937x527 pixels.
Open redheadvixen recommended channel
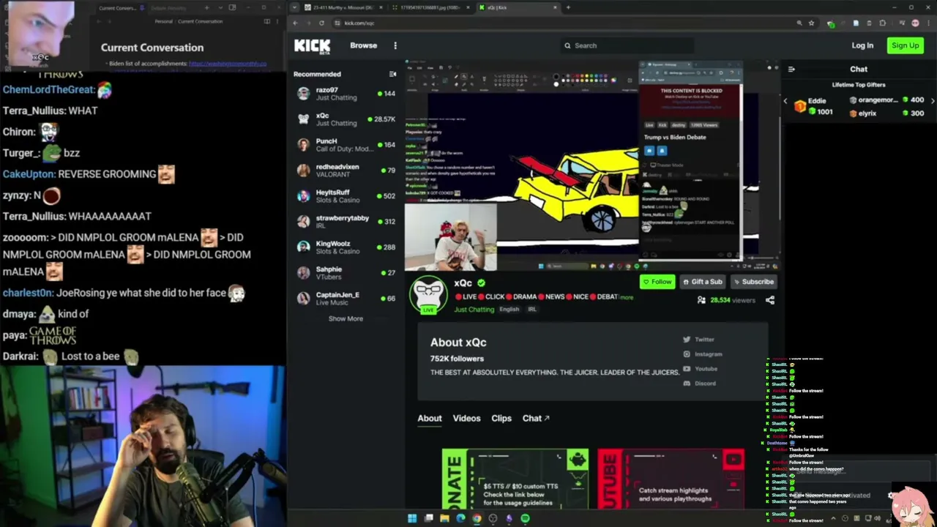pyautogui.click(x=346, y=171)
